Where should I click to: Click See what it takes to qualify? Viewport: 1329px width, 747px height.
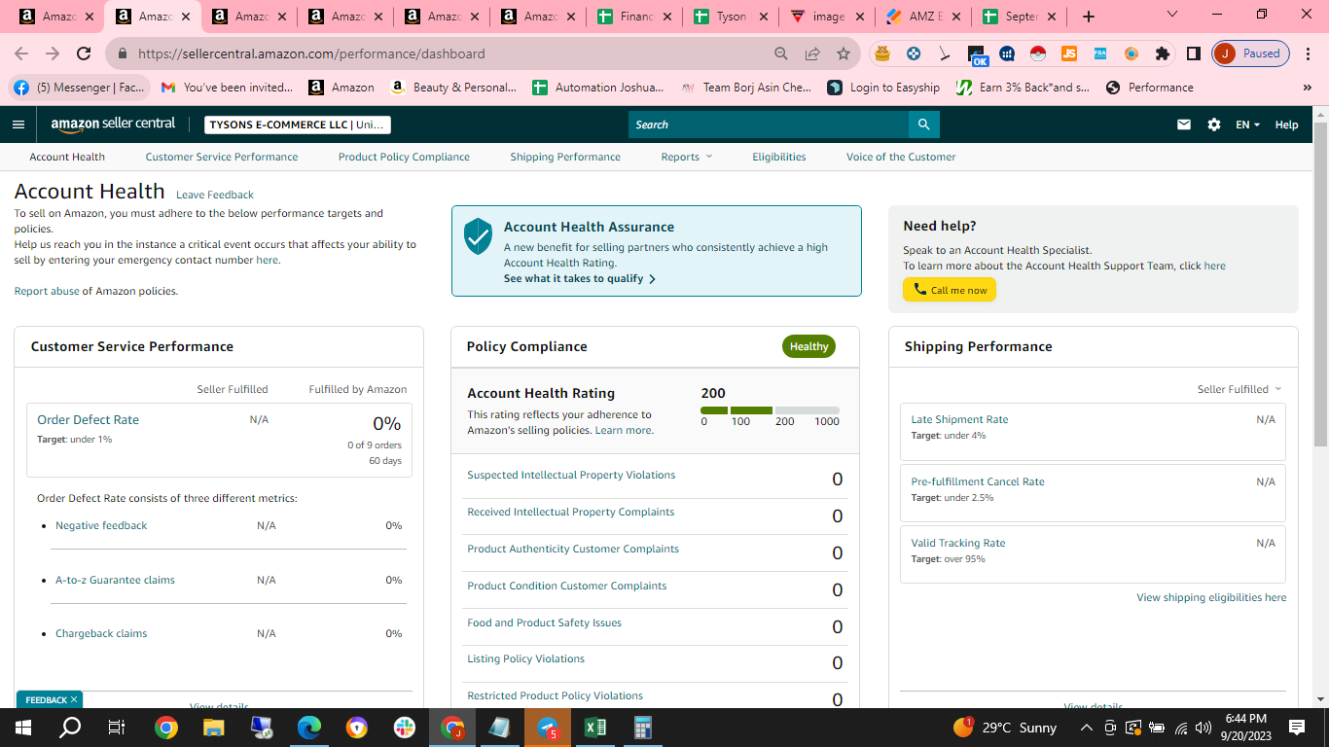[580, 278]
